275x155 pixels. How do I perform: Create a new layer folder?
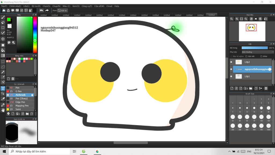coord(251,88)
